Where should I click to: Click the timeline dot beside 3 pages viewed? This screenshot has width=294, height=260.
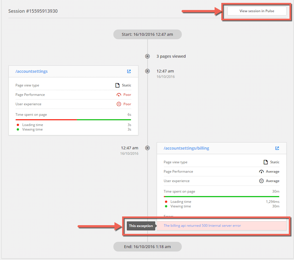[147, 56]
